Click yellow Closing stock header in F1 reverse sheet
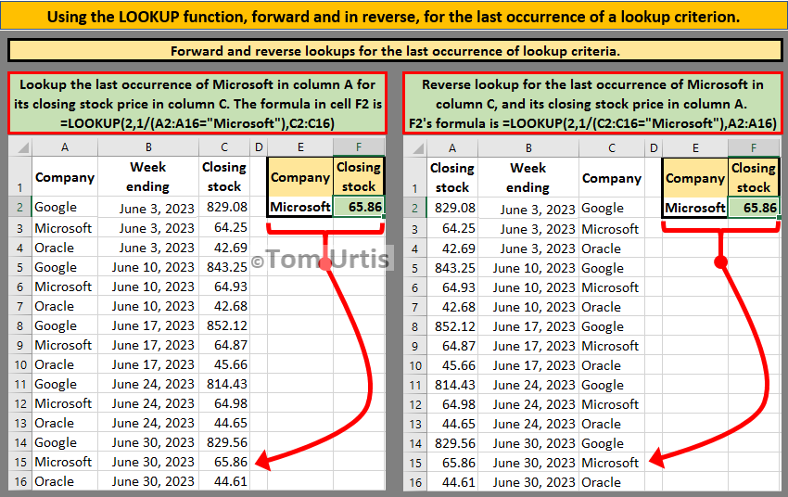The height and width of the screenshot is (497, 788). tap(754, 178)
